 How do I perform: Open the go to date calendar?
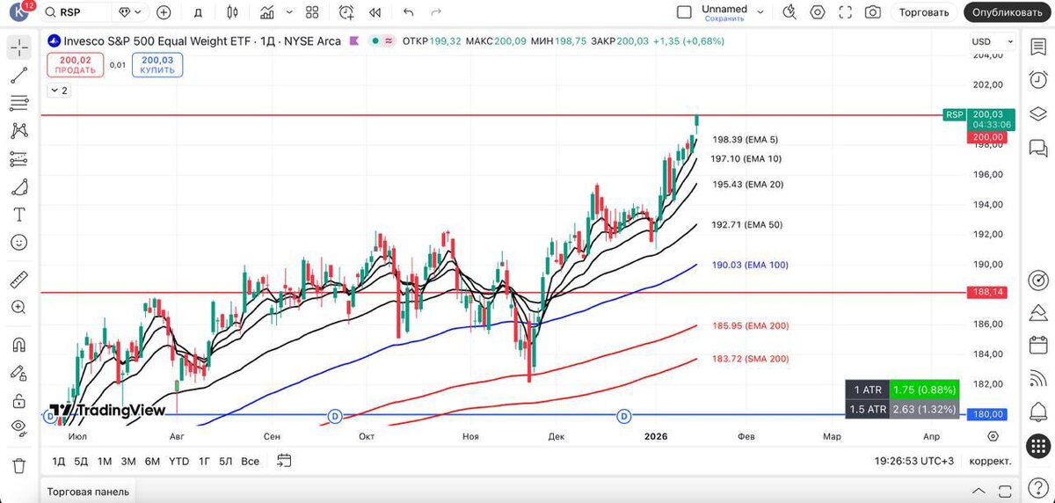[x=284, y=460]
